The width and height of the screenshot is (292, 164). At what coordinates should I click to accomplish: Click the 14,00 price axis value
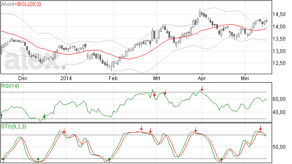click(279, 27)
